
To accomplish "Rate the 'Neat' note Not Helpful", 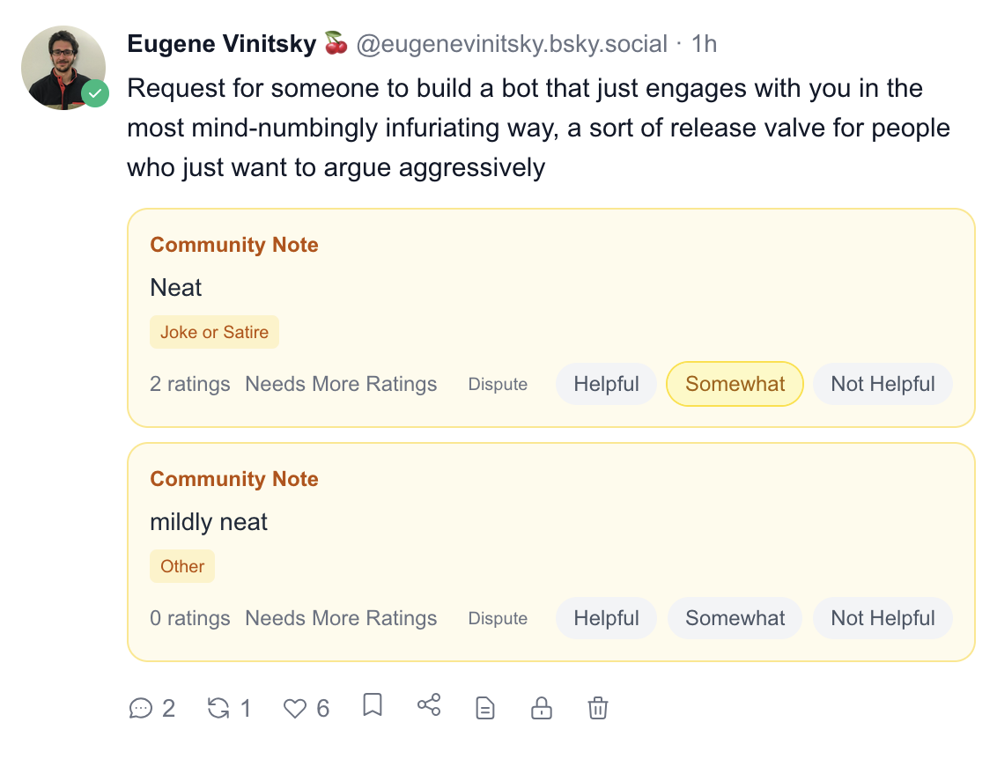I will [x=883, y=384].
